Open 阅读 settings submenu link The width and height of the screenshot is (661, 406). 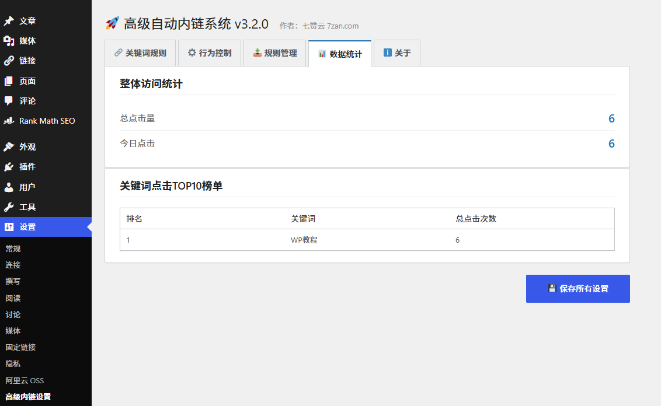[13, 298]
